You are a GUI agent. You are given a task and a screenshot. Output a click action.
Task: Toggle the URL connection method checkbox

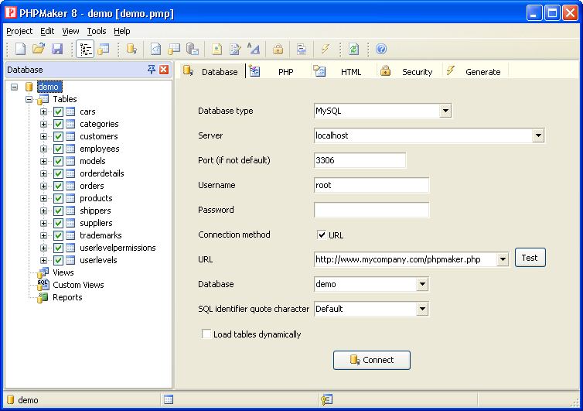click(x=322, y=235)
